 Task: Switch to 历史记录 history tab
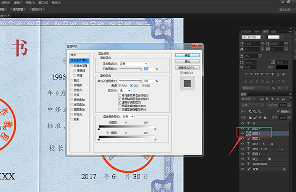[x=246, y=32]
